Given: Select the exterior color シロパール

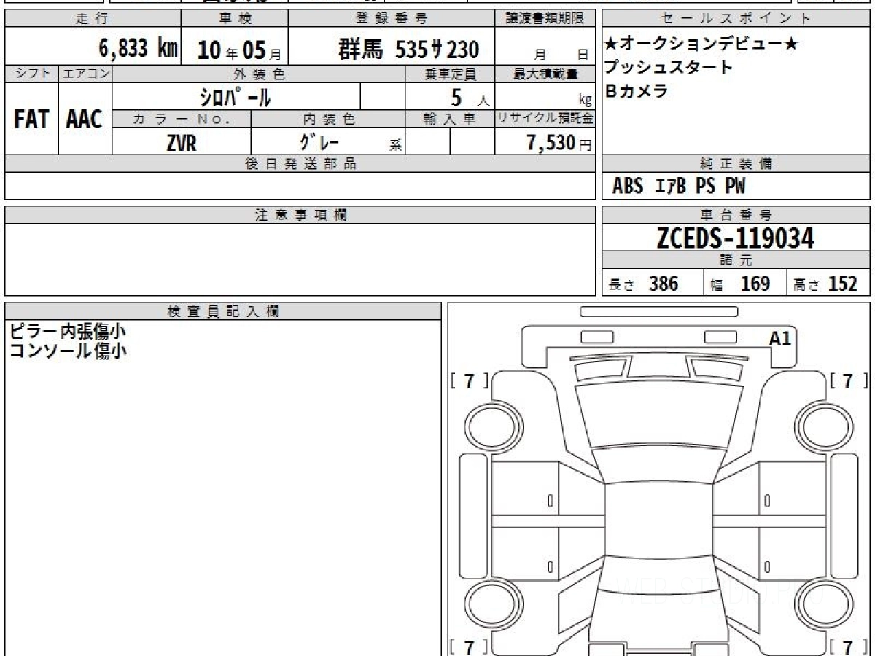Looking at the screenshot, I should (236, 96).
